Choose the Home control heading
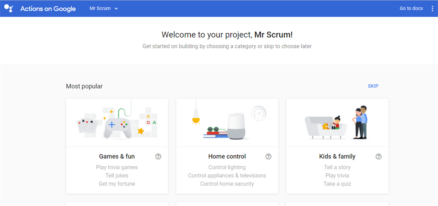Image resolution: width=438 pixels, height=206 pixels. [x=227, y=156]
